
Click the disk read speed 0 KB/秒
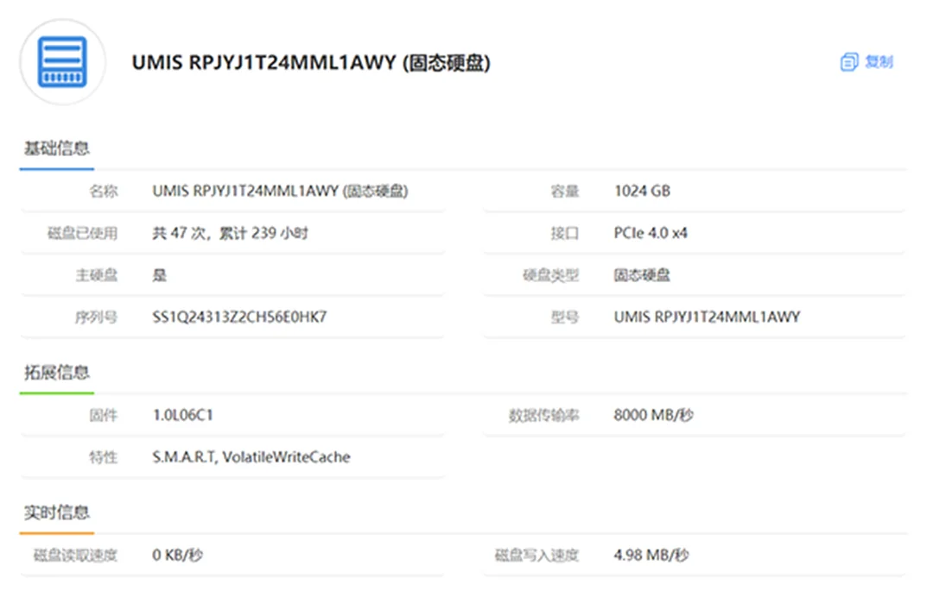pos(178,556)
